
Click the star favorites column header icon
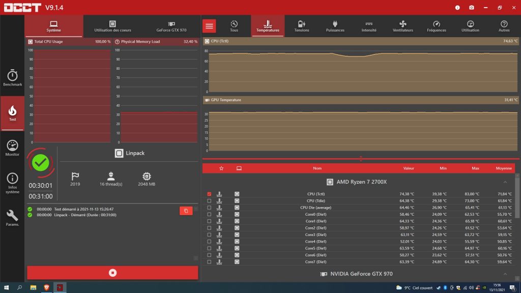tap(221, 168)
